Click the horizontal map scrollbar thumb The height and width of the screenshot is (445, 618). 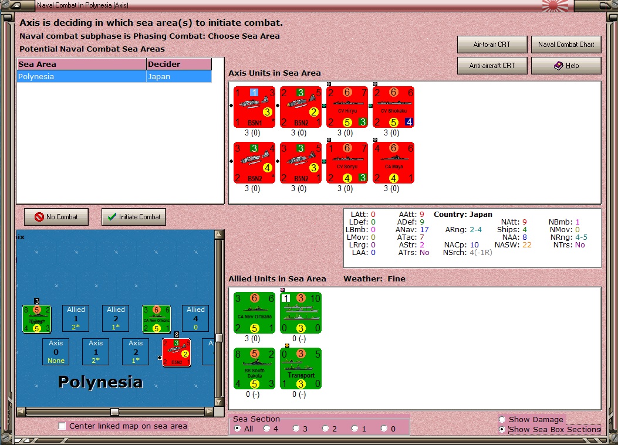point(114,412)
